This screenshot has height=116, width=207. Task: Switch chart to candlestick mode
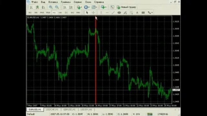pyautogui.click(x=38, y=7)
